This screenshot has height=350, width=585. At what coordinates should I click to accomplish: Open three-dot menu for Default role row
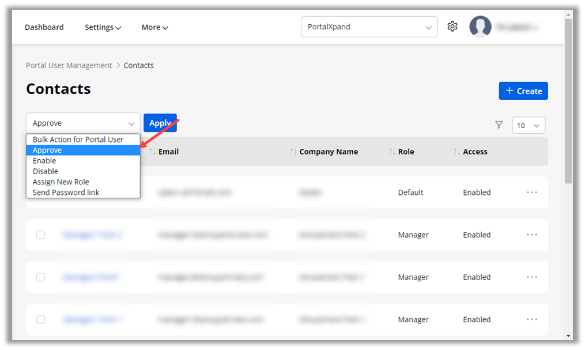pos(532,192)
